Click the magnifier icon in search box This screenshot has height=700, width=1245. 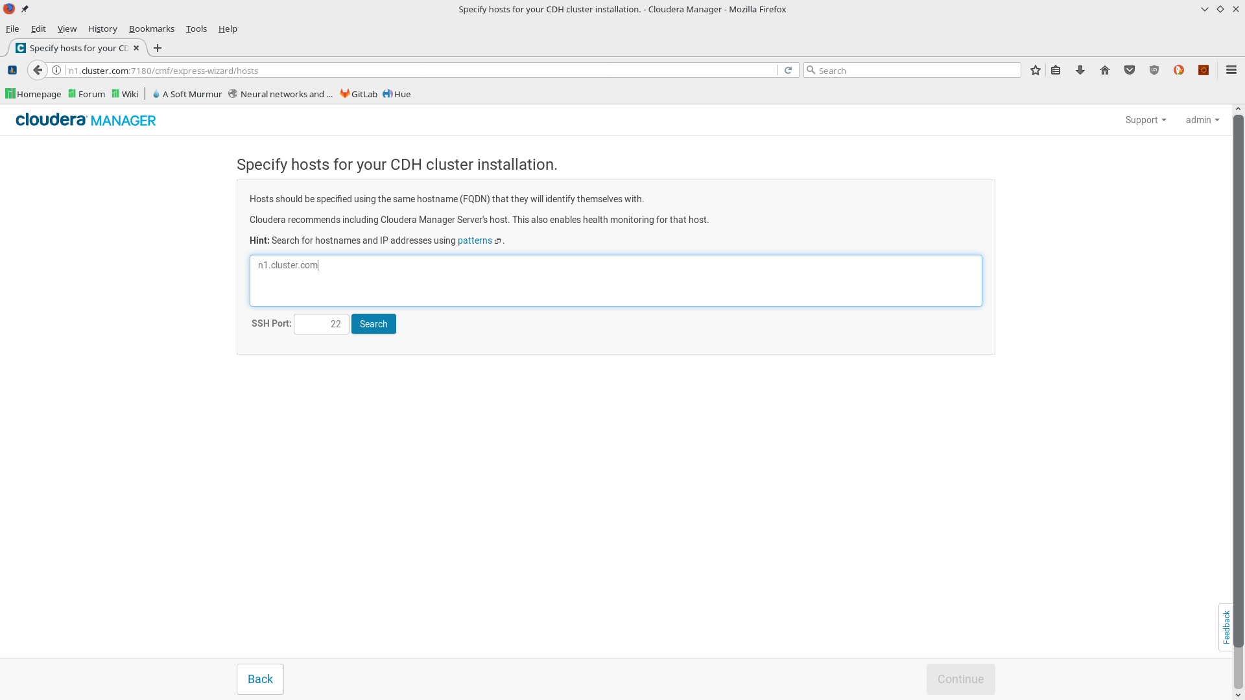tap(811, 70)
